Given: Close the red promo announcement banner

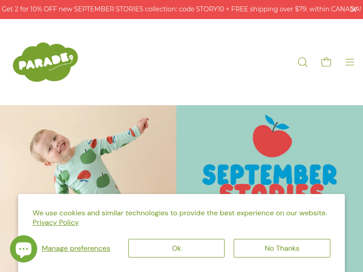Looking at the screenshot, I should tap(353, 10).
